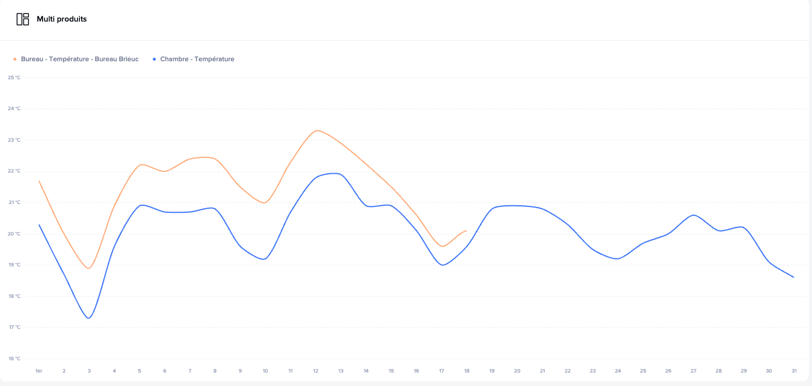Select day 31 on the x-axis
This screenshot has width=812, height=386.
(794, 371)
